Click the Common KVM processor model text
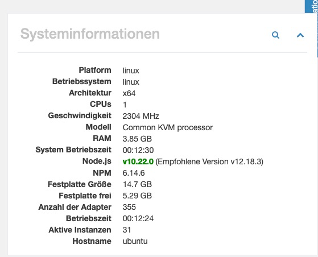 point(167,127)
